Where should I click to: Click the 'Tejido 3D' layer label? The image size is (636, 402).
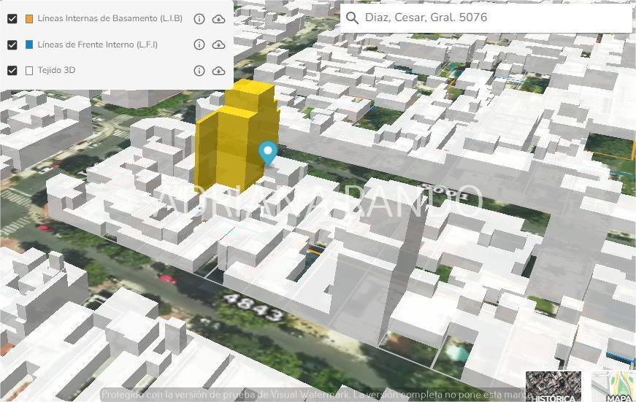pyautogui.click(x=56, y=70)
